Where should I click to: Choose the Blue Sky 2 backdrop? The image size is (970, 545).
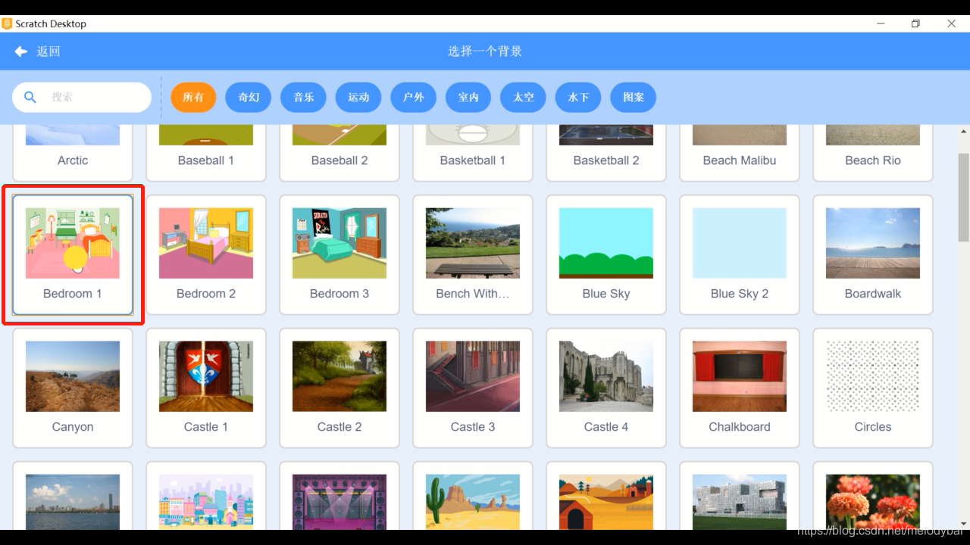click(740, 255)
